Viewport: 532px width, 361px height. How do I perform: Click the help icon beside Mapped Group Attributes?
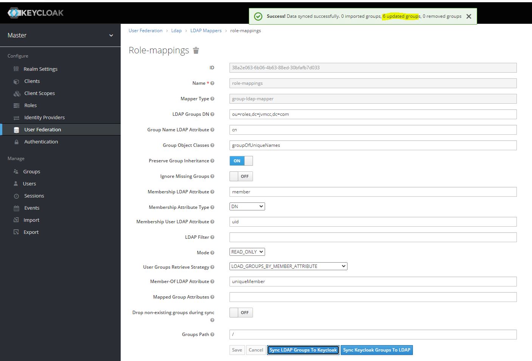coord(212,297)
